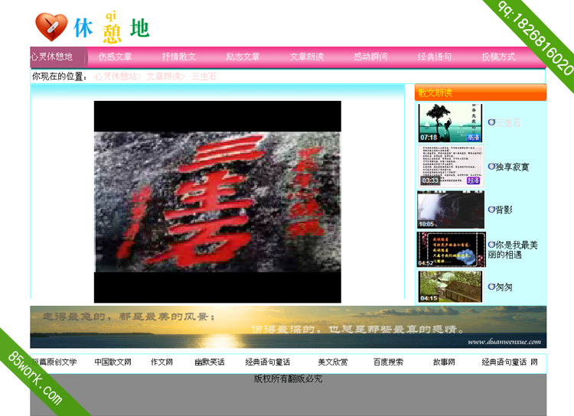Screen dimensions: 574x416
Task: Open footer link 幽默笑话
Action: click(210, 362)
